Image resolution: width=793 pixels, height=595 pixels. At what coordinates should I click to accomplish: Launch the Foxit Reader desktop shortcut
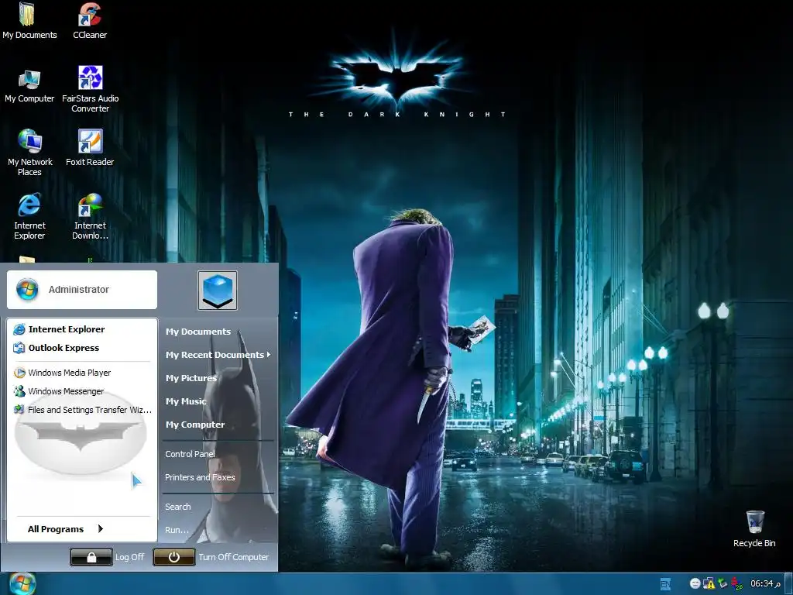pos(90,148)
